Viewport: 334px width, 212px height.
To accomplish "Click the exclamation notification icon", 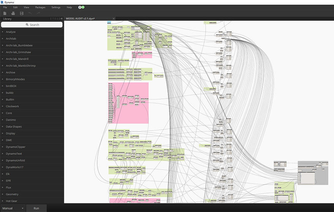I will point(80,7).
